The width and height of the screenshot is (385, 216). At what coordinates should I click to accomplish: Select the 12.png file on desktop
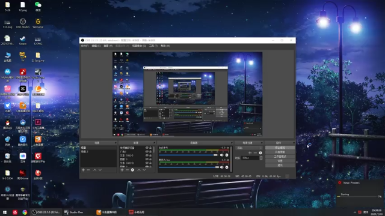point(23,7)
